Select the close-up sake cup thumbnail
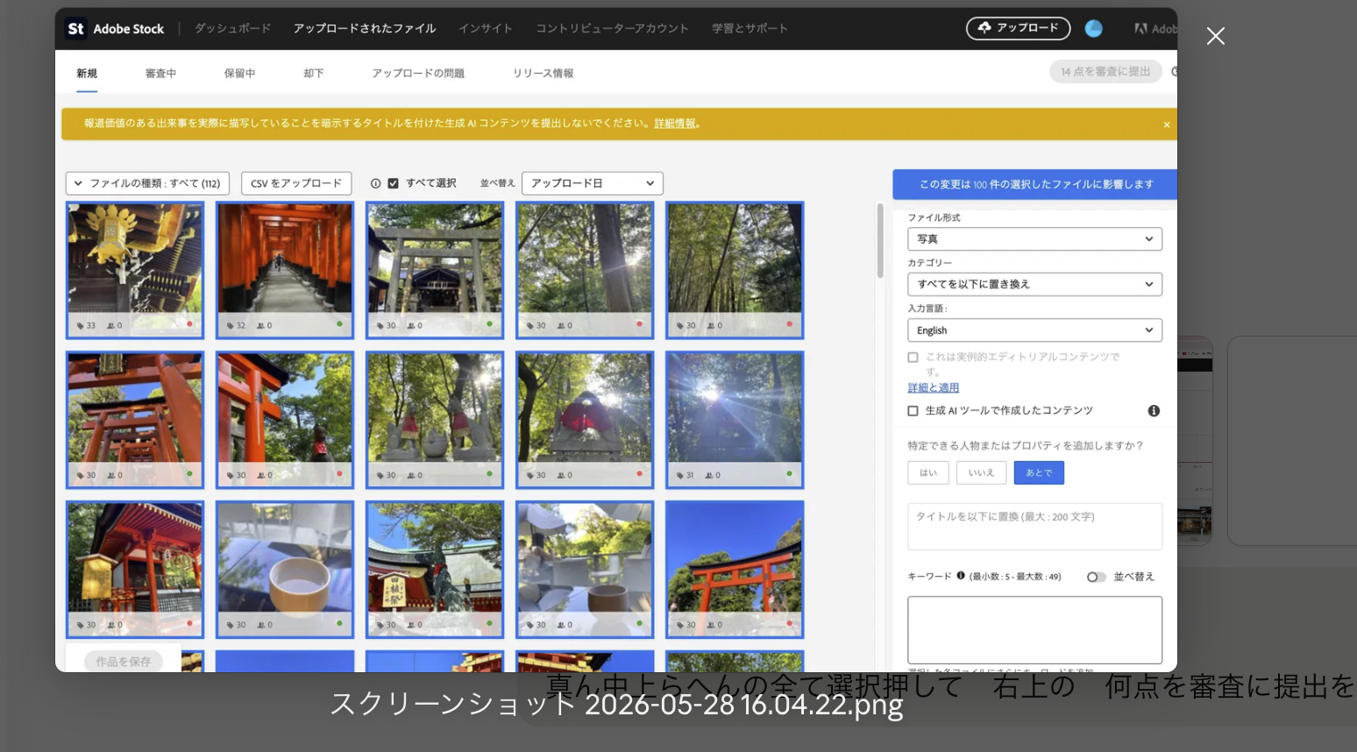This screenshot has height=752, width=1357. [285, 570]
